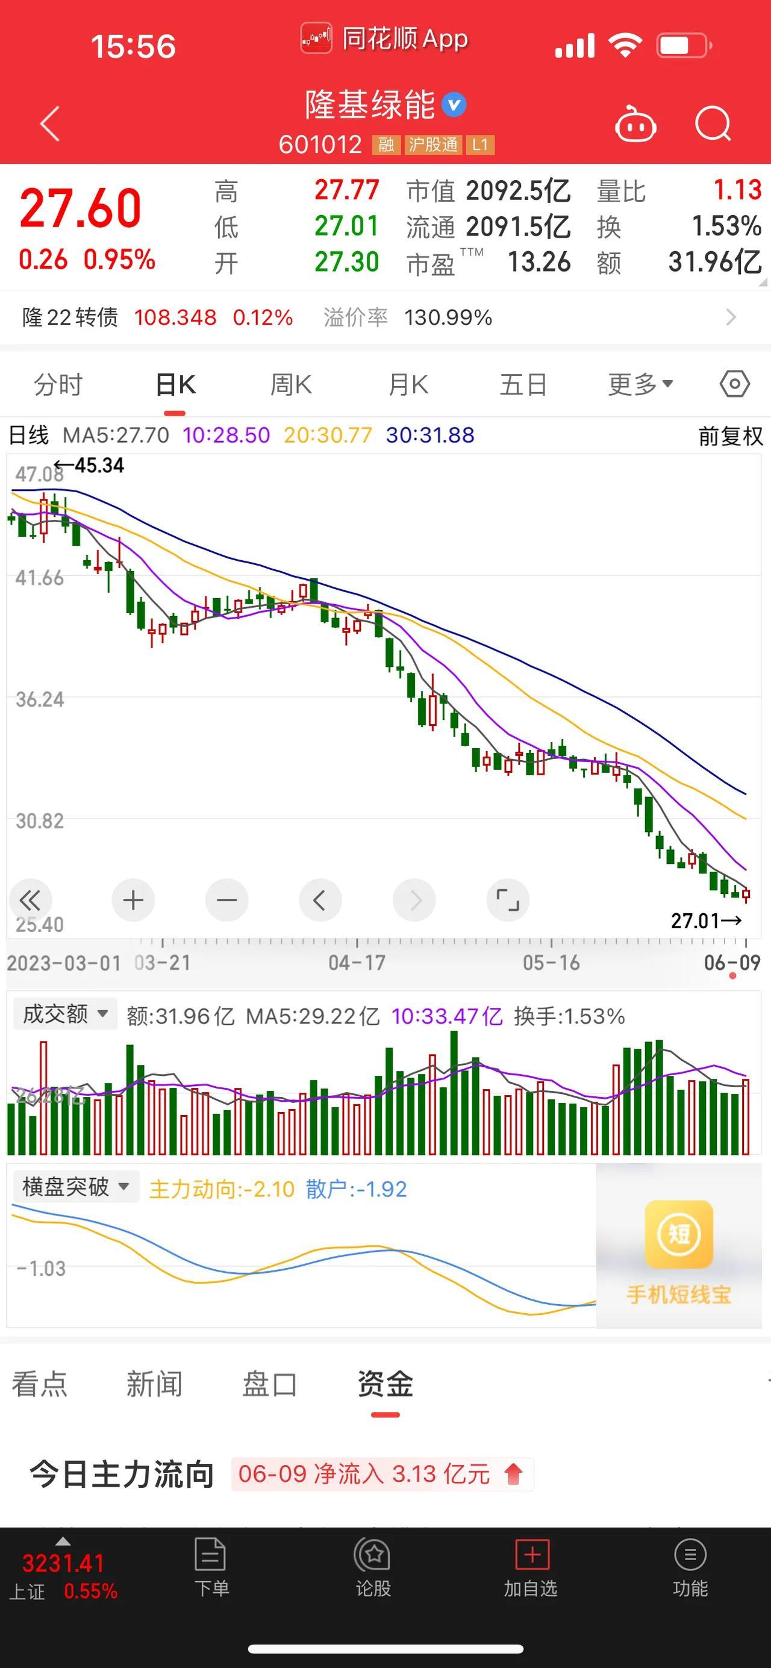Image resolution: width=771 pixels, height=1668 pixels.
Task: Open chart settings hexagon icon
Action: pos(735,384)
